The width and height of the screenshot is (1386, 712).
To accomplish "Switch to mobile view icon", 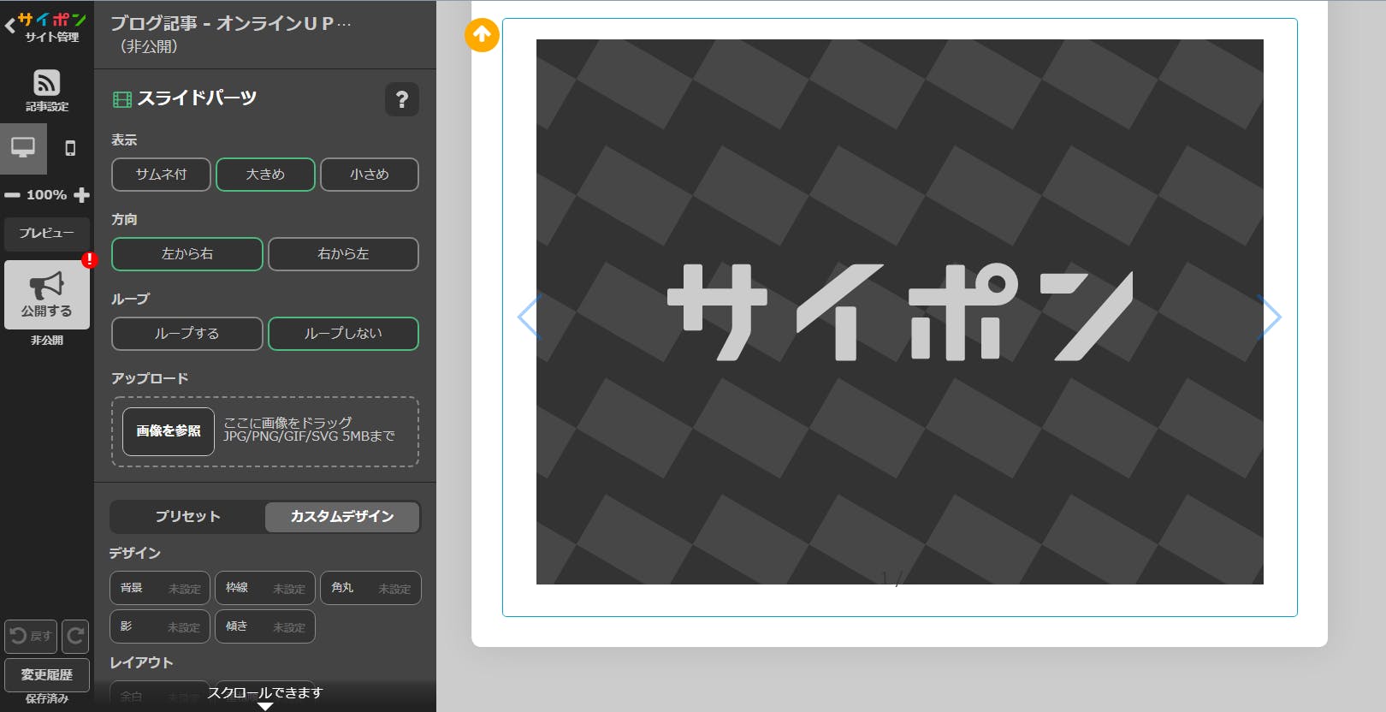I will [x=70, y=148].
